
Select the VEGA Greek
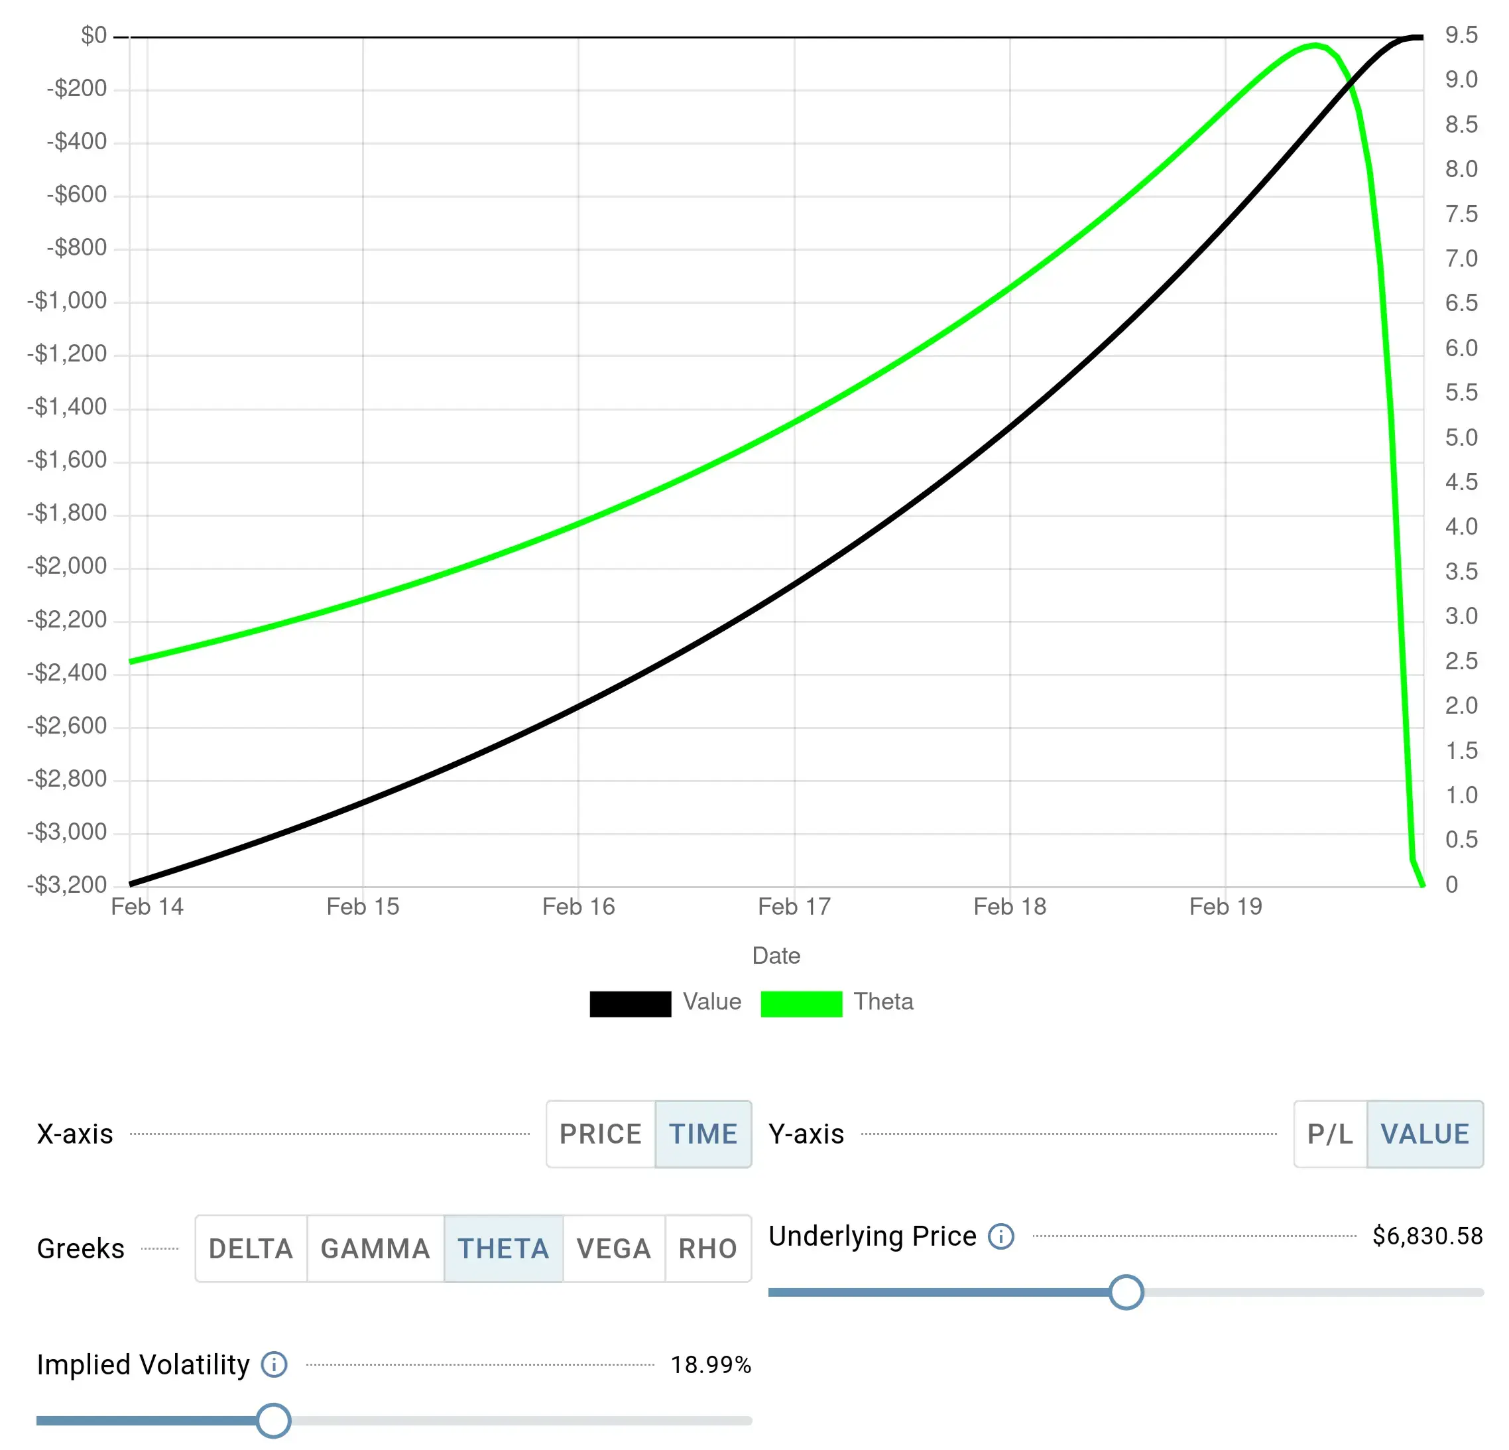coord(613,1248)
